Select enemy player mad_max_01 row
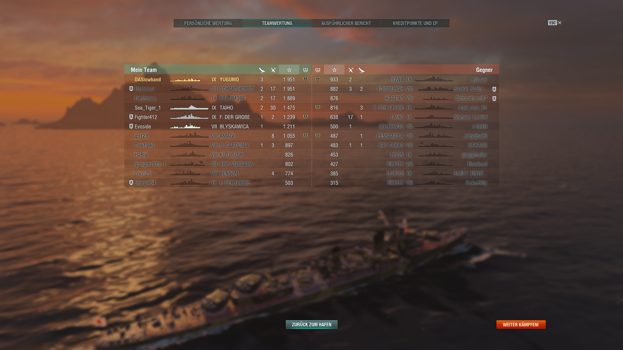 click(405, 108)
